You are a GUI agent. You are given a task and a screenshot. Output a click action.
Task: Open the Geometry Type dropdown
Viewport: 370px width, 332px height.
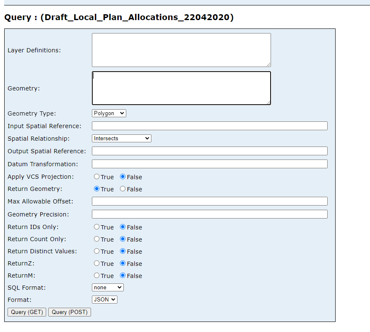pos(109,113)
